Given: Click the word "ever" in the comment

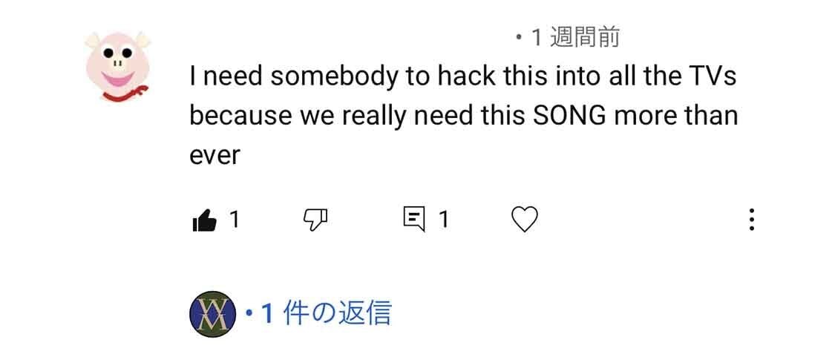Looking at the screenshot, I should (x=215, y=155).
